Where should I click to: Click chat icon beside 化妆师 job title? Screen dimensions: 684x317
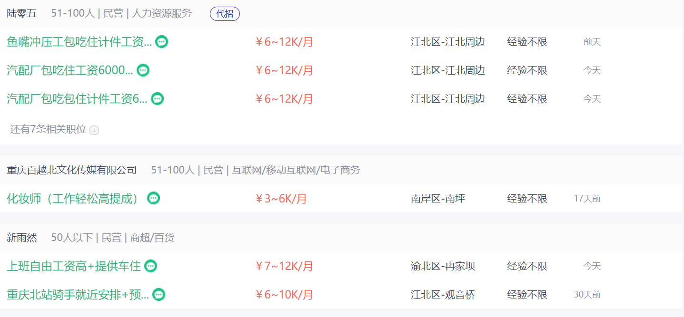[153, 198]
